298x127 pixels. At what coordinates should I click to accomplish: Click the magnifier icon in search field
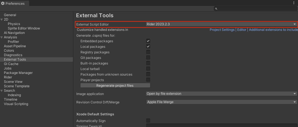(x=216, y=9)
